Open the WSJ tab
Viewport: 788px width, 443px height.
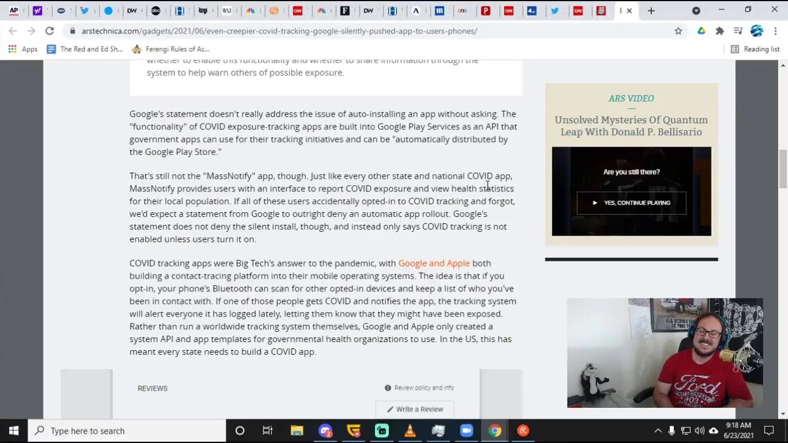coord(227,10)
